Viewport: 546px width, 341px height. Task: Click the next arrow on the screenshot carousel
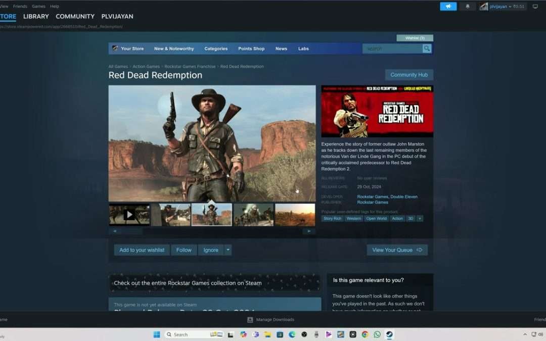click(309, 231)
